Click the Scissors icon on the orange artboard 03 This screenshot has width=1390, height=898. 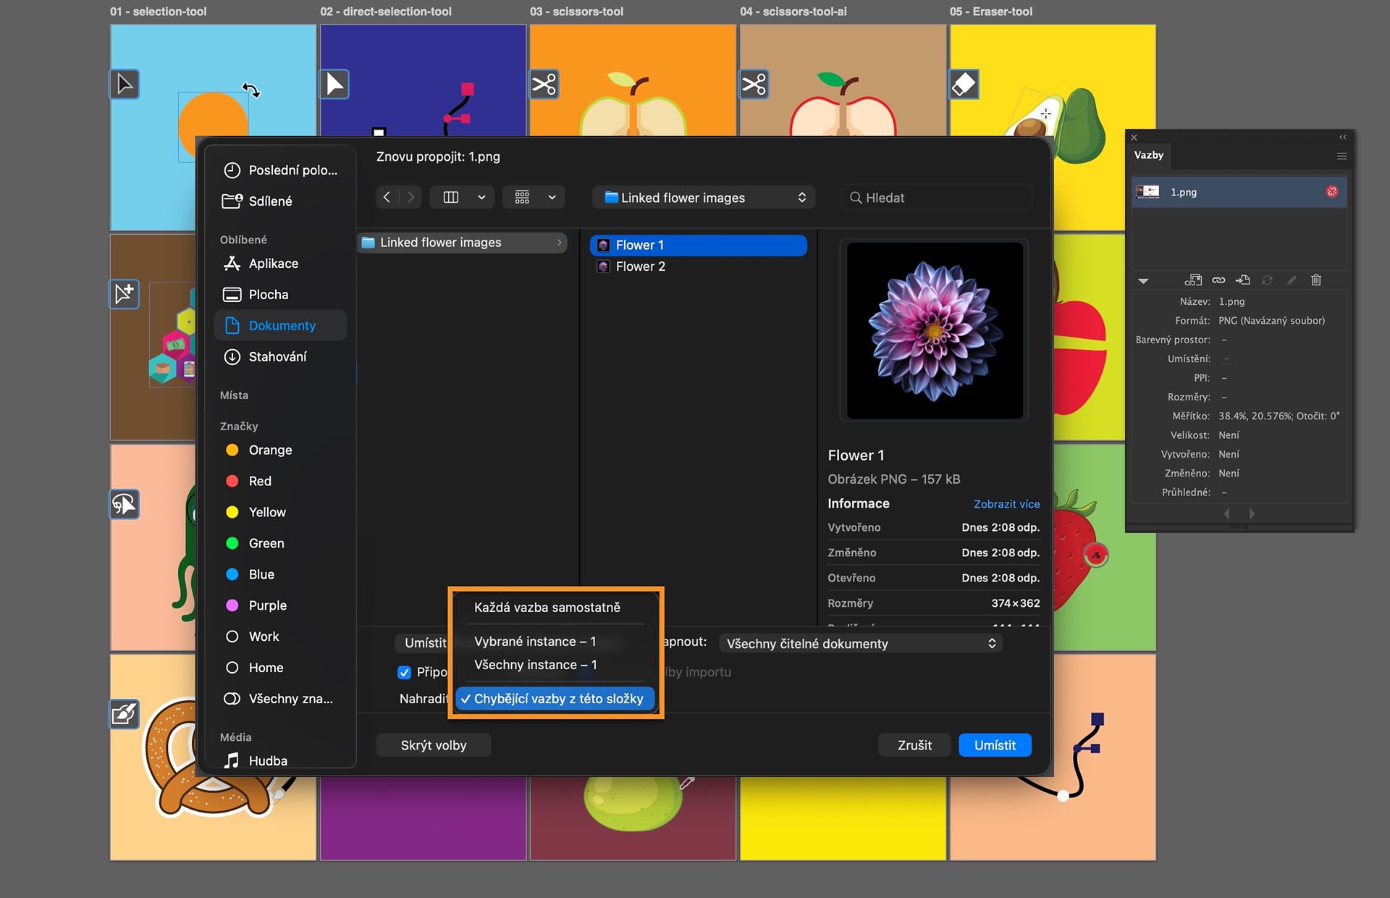click(x=544, y=84)
